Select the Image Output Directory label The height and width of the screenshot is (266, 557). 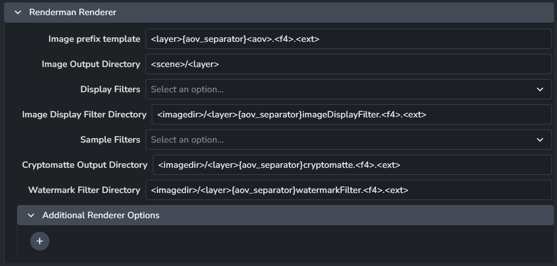pyautogui.click(x=91, y=64)
